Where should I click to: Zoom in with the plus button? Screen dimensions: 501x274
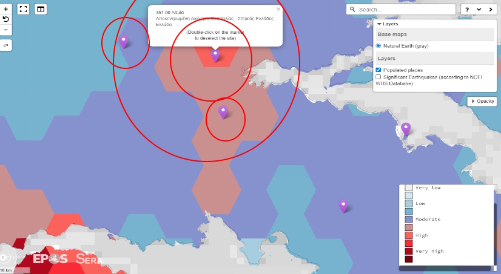click(6, 10)
